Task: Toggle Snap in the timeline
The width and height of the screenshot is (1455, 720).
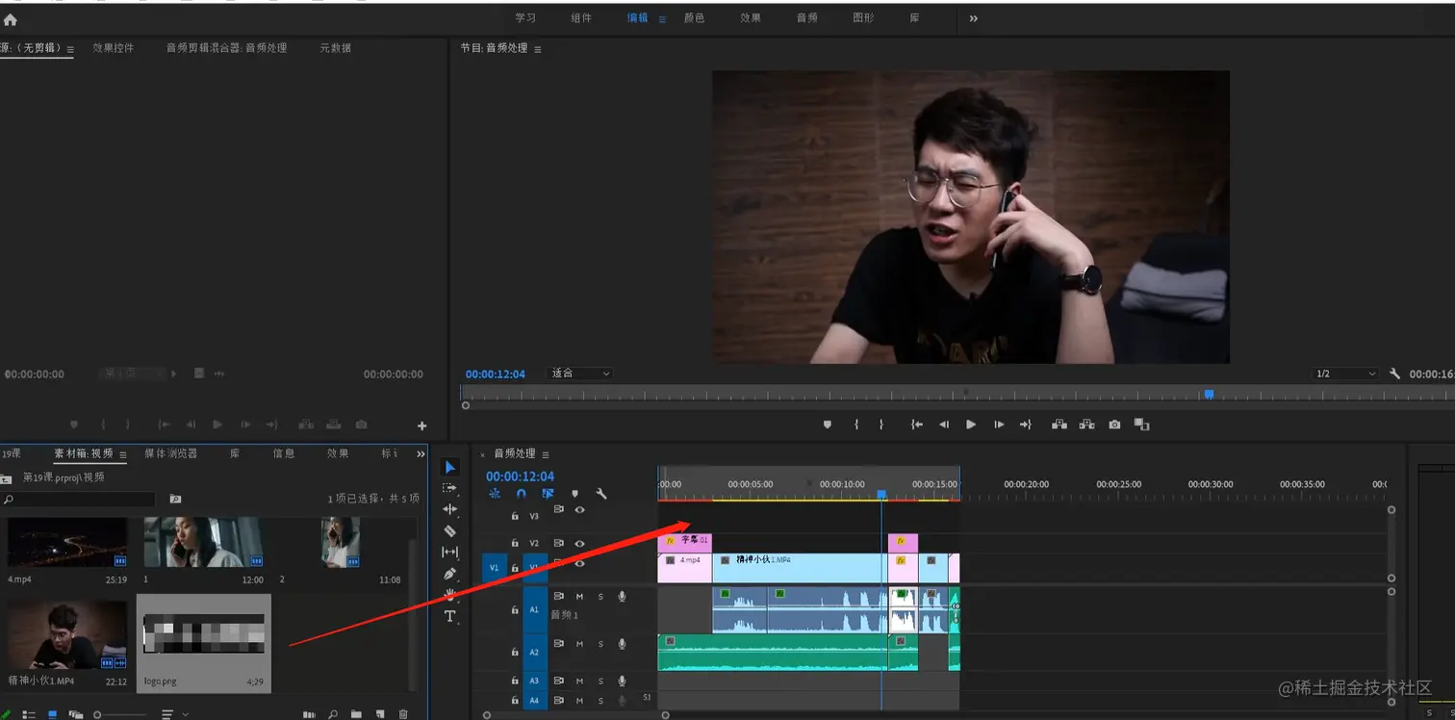Action: coord(521,494)
